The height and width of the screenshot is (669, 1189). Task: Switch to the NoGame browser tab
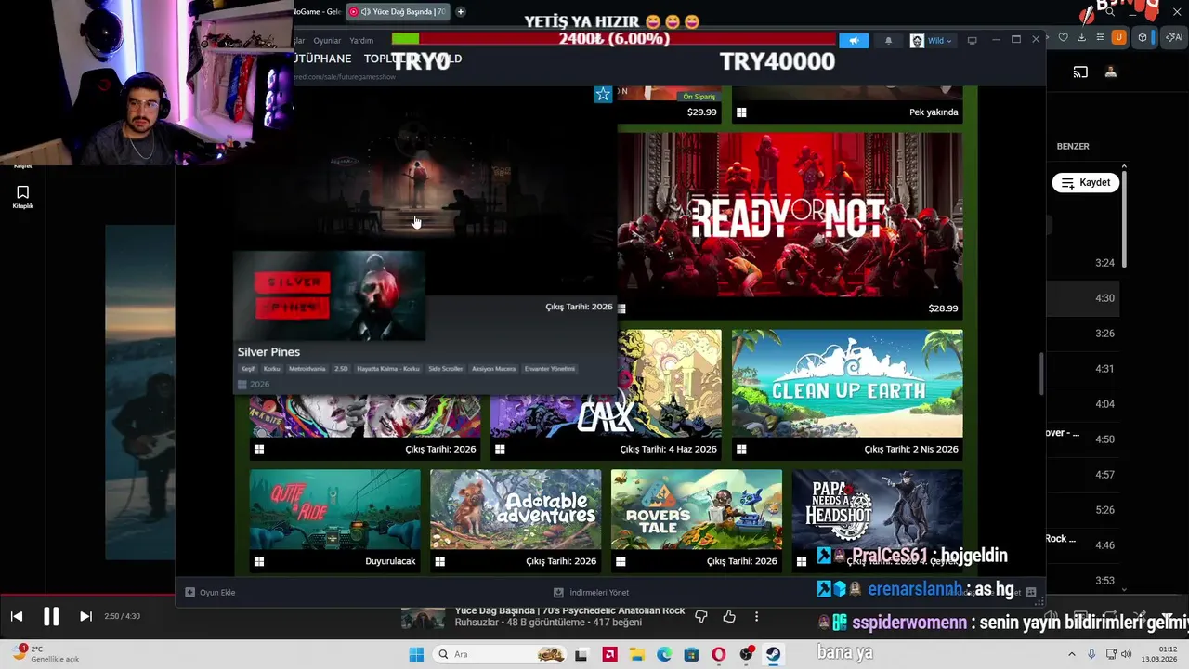[319, 11]
